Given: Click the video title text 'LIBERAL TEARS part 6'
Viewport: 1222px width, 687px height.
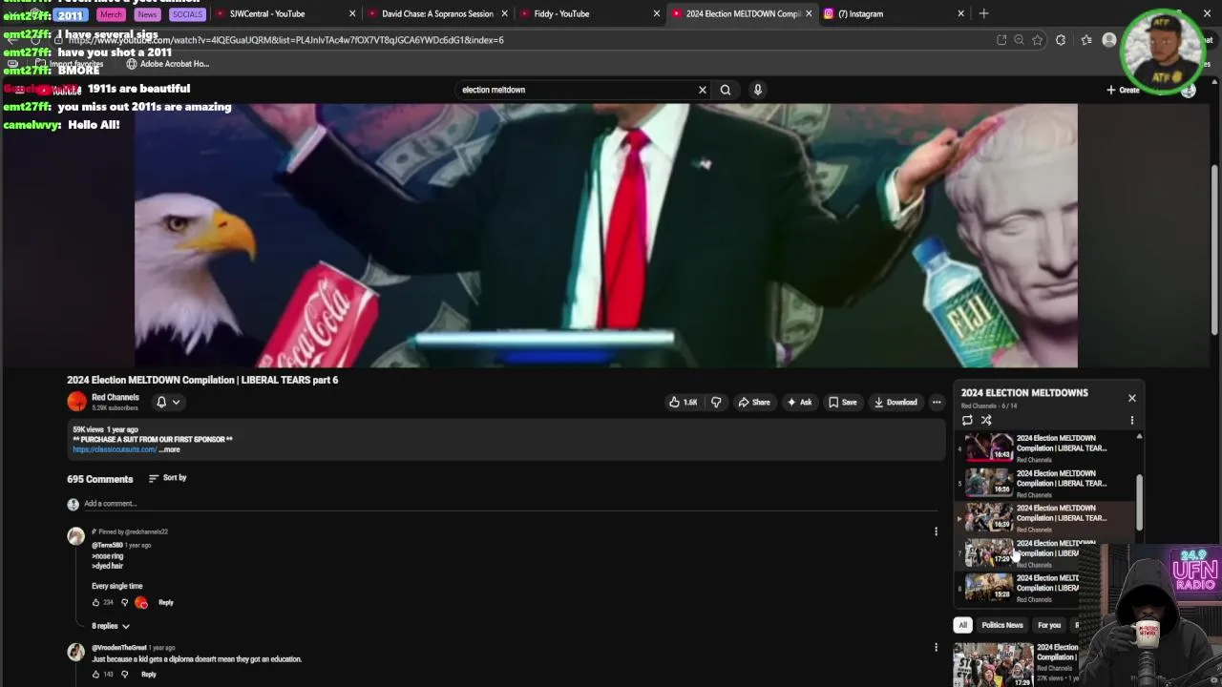Looking at the screenshot, I should tap(289, 380).
